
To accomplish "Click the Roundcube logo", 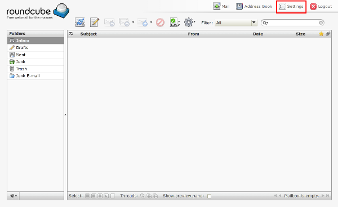I will (38, 11).
